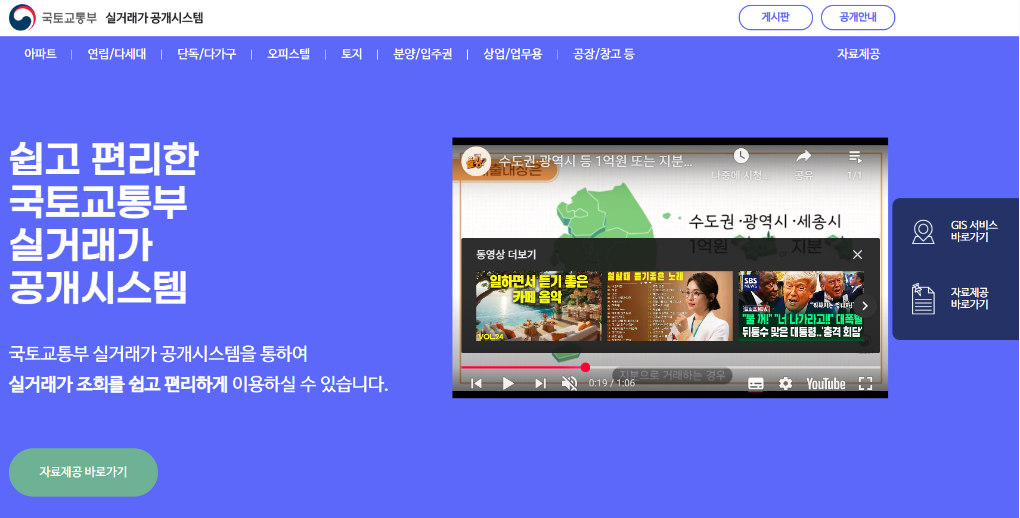Open video on YouTube logo
This screenshot has height=518, width=1020.
point(826,384)
